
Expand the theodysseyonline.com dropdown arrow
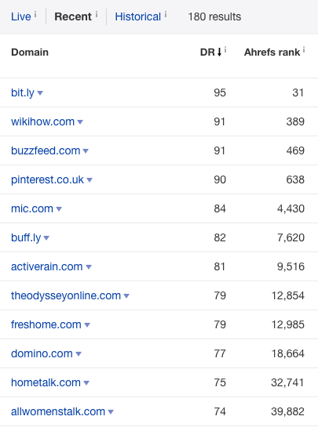click(x=126, y=296)
